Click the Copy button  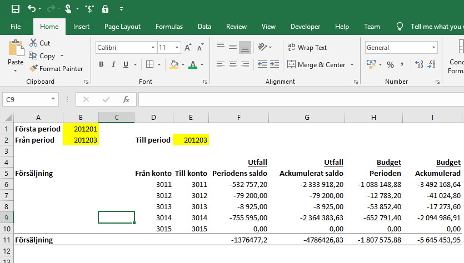42,56
